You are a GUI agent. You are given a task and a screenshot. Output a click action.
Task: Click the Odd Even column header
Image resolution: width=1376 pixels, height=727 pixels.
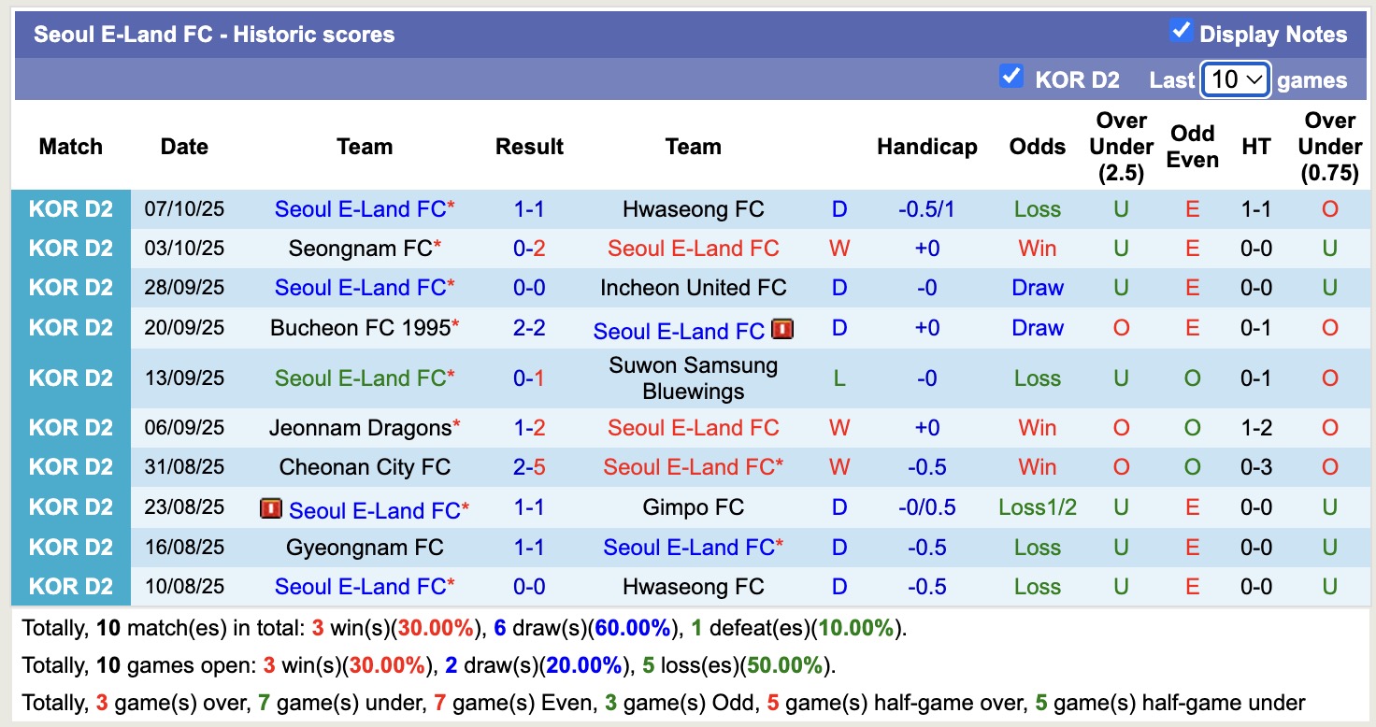click(x=1192, y=147)
